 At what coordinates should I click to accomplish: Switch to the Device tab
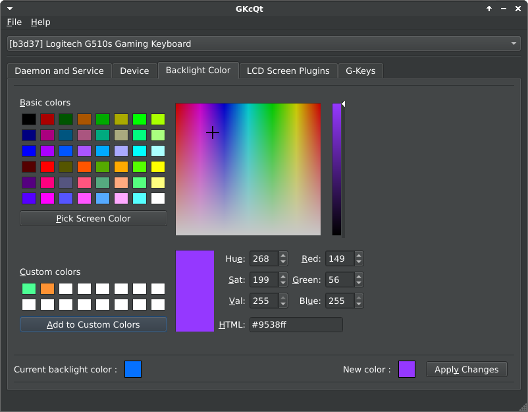[x=135, y=71]
